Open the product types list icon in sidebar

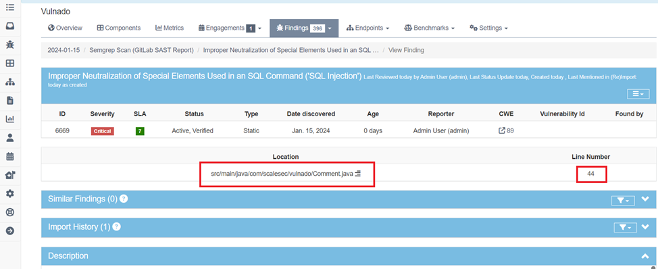click(x=10, y=7)
